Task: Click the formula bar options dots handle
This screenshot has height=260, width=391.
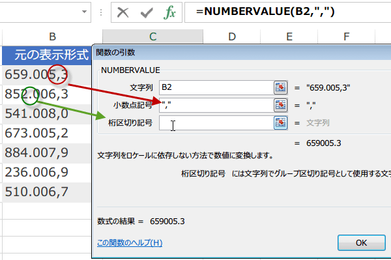Action: (x=101, y=12)
